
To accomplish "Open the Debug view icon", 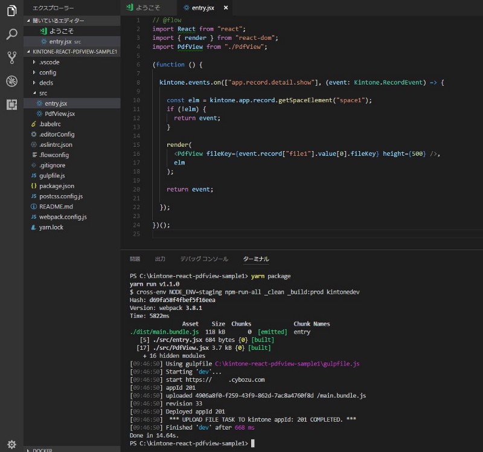I will [11, 81].
